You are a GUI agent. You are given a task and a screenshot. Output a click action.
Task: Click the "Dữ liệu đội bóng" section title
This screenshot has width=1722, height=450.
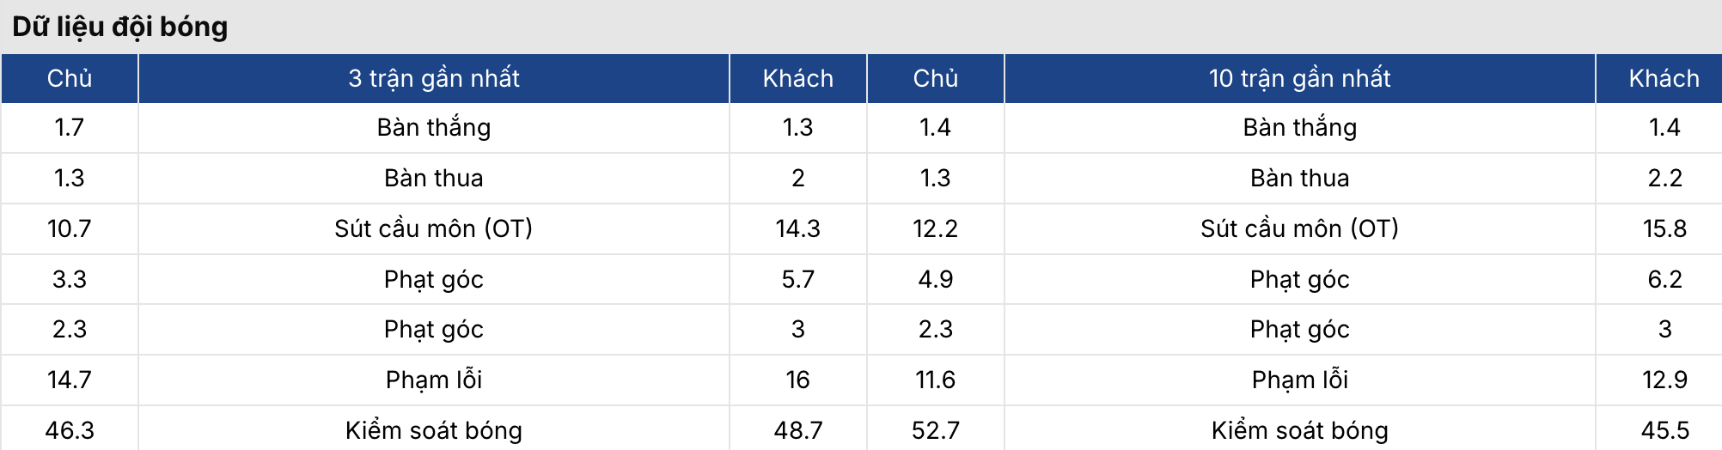120,27
